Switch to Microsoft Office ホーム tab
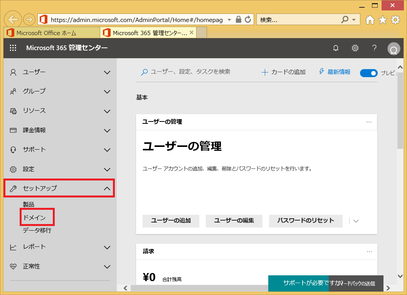This screenshot has width=407, height=295. click(52, 33)
